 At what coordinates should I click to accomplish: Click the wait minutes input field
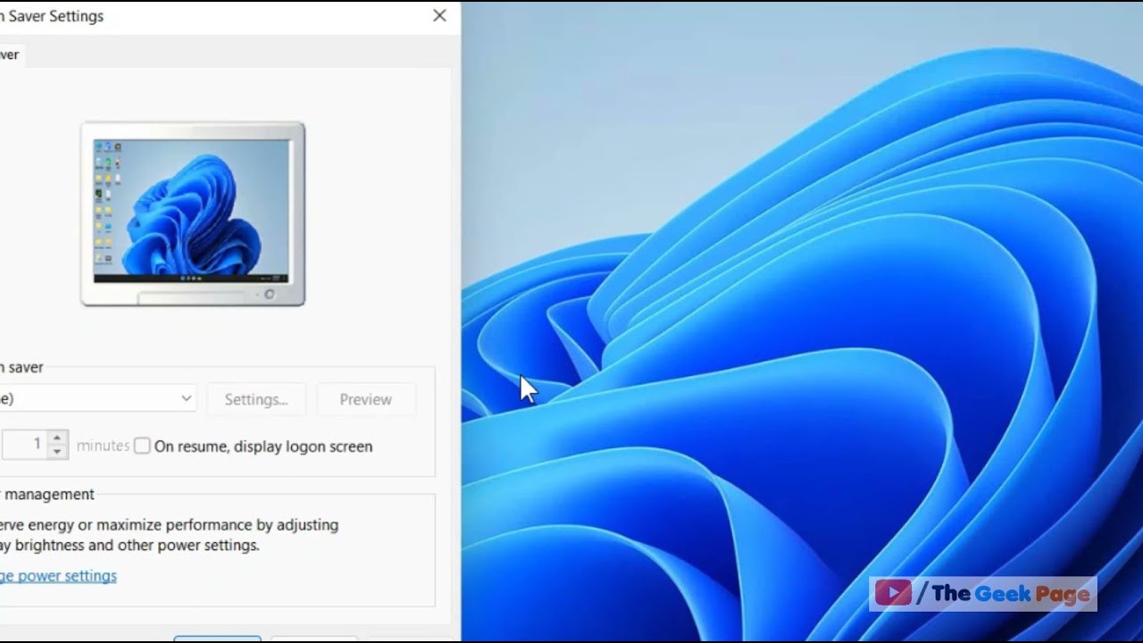click(24, 444)
